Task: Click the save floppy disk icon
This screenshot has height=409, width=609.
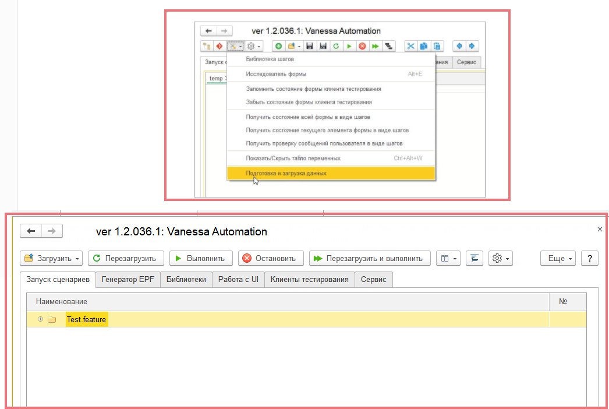Action: tap(310, 46)
